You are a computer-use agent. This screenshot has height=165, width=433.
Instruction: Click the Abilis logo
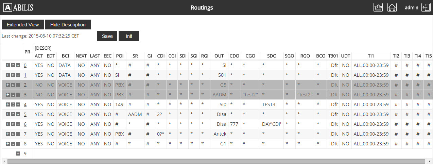pos(18,7)
